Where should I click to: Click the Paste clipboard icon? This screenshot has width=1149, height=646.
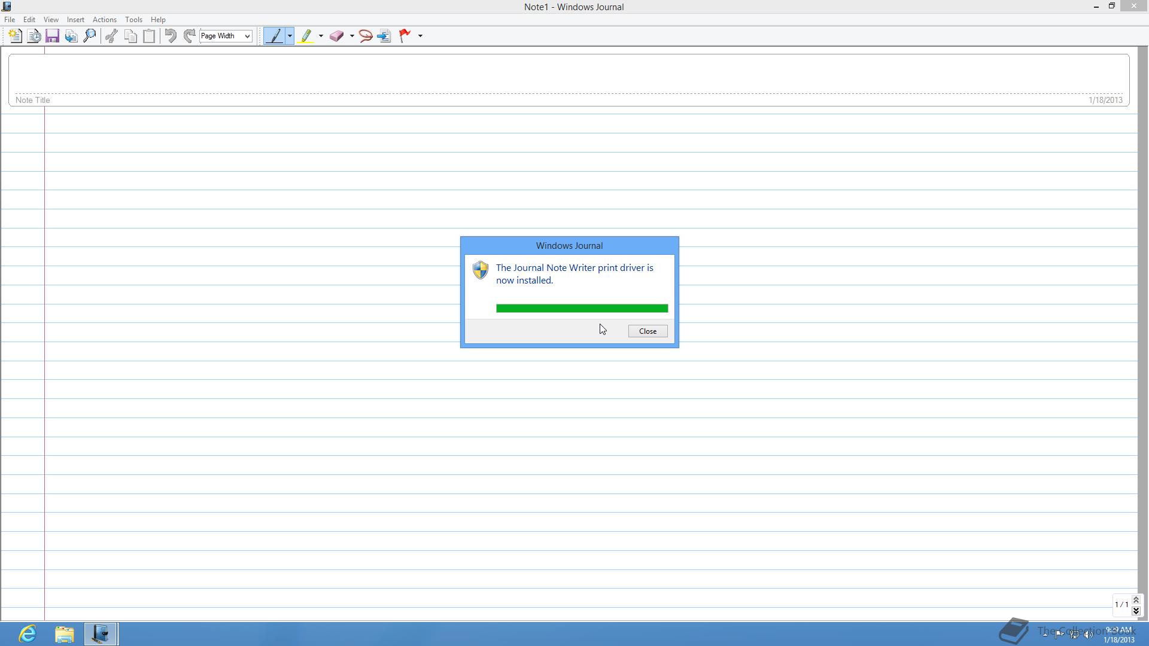click(149, 36)
